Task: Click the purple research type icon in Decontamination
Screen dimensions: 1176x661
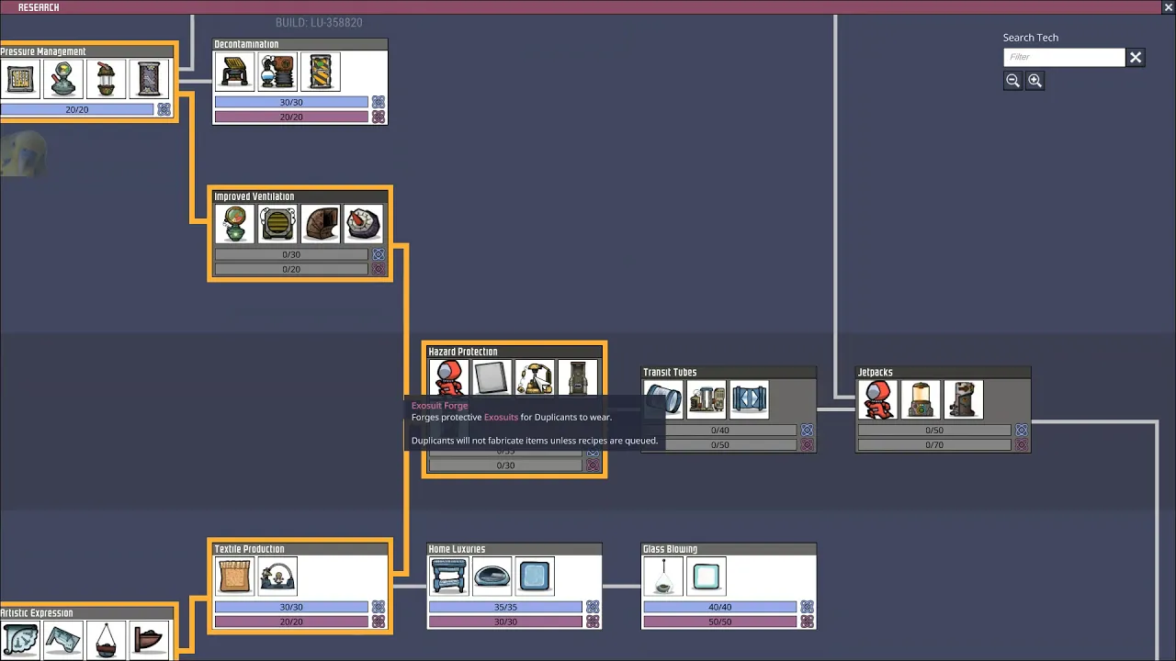Action: point(378,117)
